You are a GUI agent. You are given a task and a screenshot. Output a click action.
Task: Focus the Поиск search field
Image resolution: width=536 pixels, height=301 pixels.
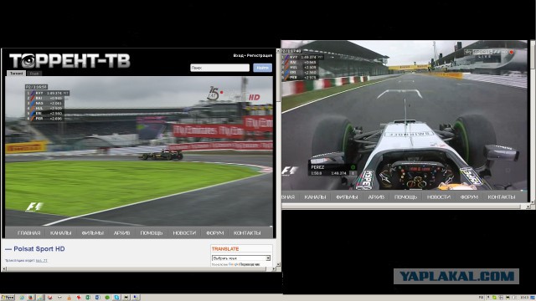[219, 68]
